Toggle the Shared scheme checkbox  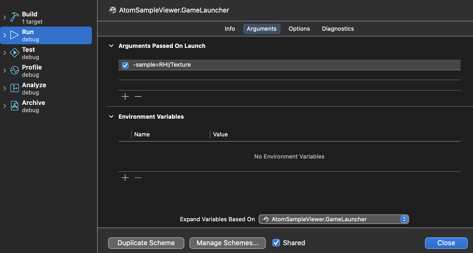(x=276, y=243)
